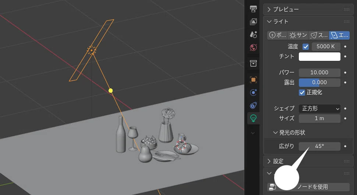Select the Area light type
Screen dimensions: 357x195
tap(339, 35)
